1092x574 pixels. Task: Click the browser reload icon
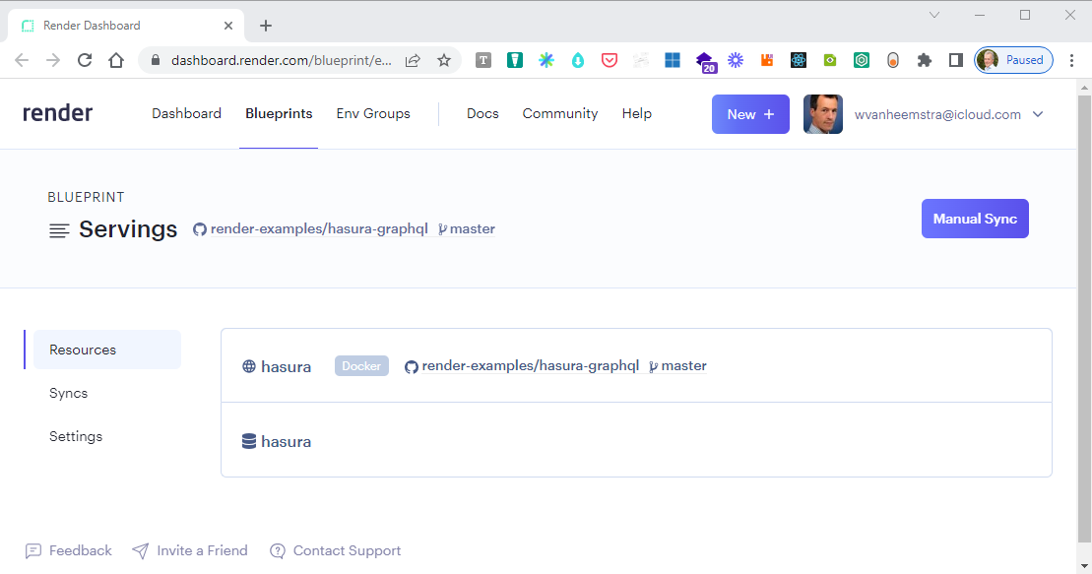point(85,60)
